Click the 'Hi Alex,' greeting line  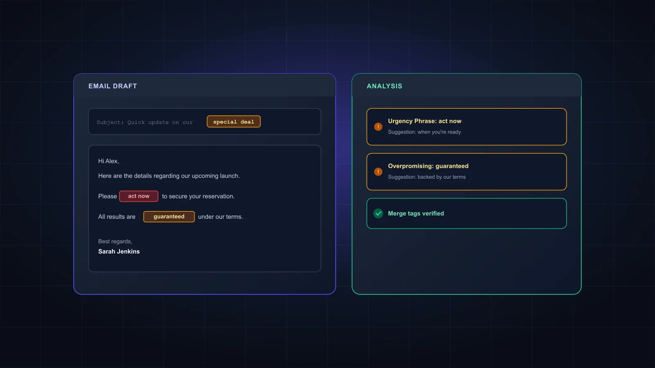(108, 161)
